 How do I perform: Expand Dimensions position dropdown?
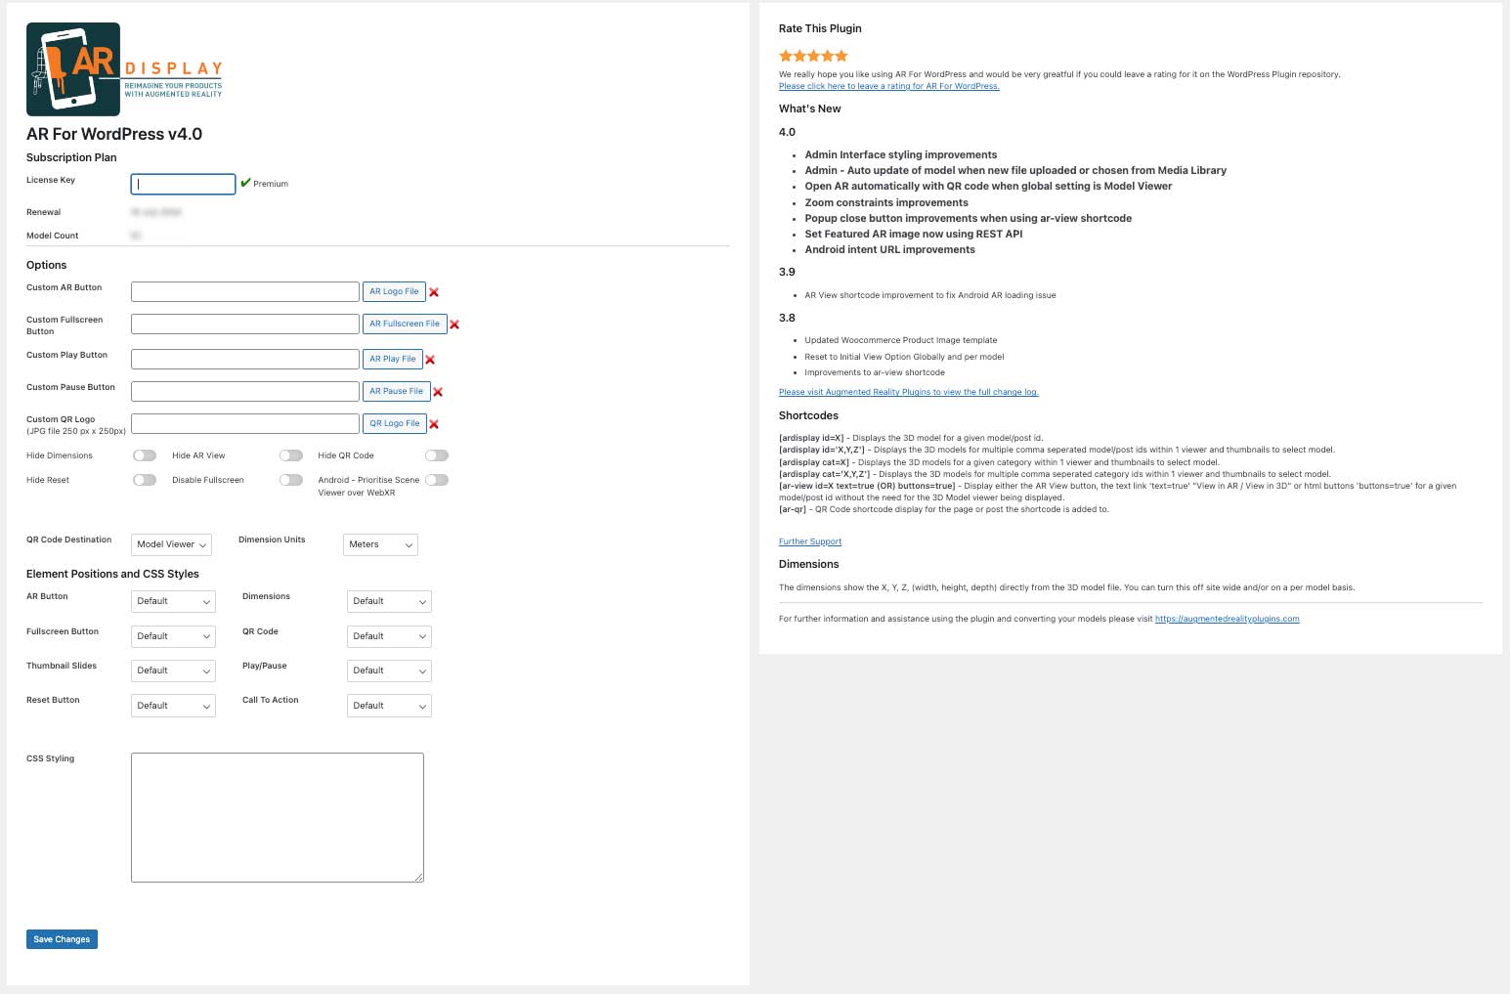389,601
